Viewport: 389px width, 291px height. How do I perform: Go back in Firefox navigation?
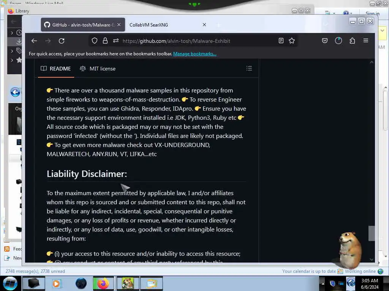point(34,41)
